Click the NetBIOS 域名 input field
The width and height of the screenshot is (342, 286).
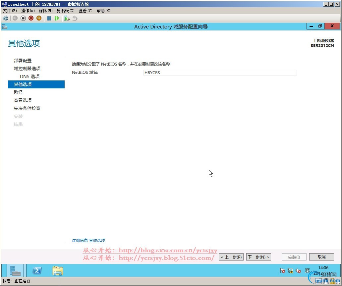click(x=220, y=72)
